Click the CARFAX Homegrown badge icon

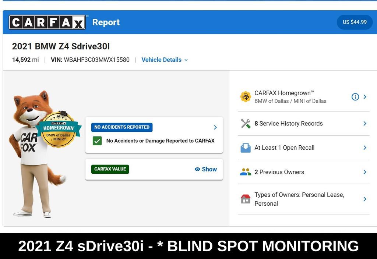[x=246, y=97]
